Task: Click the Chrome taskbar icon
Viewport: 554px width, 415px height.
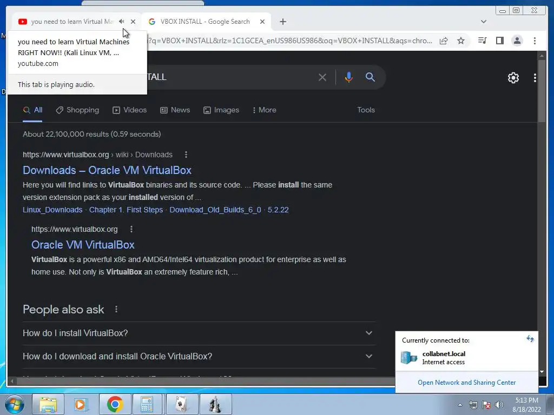Action: pyautogui.click(x=115, y=404)
